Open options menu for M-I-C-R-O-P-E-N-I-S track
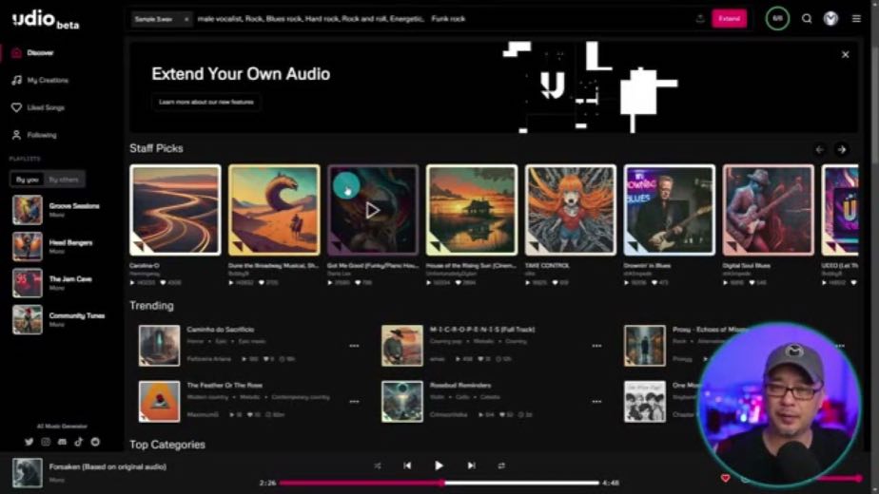 (596, 346)
